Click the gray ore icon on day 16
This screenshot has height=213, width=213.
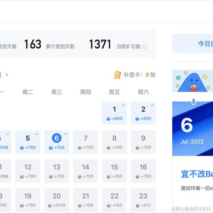pos(138,176)
